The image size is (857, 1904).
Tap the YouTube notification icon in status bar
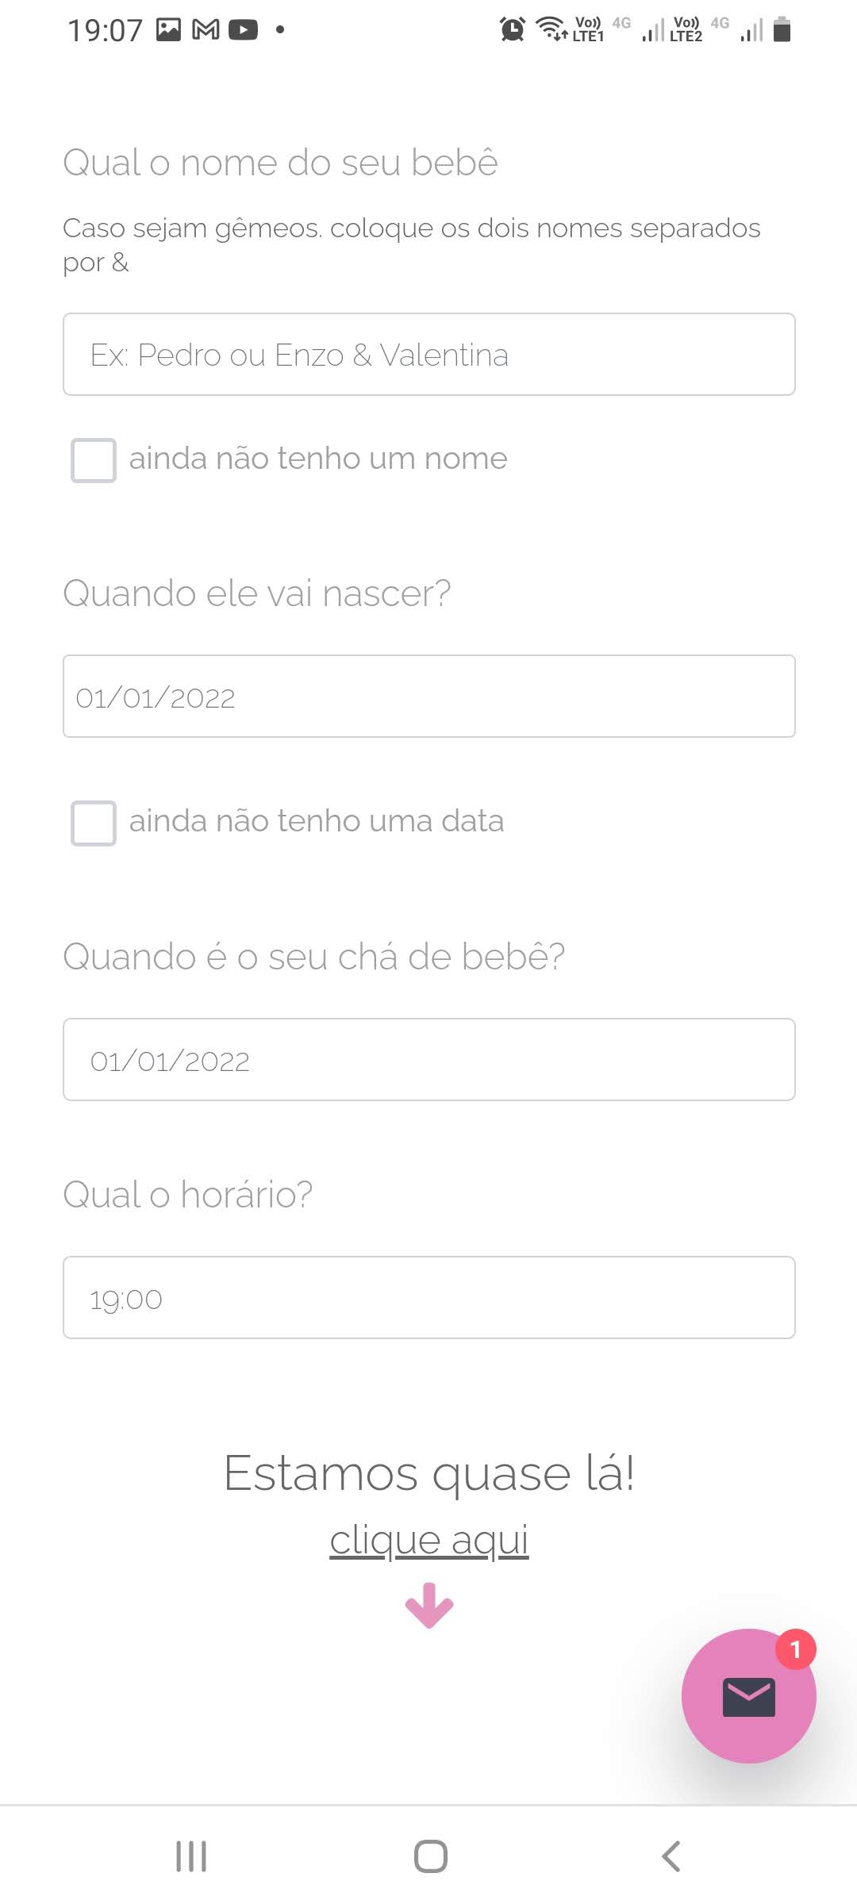click(243, 30)
